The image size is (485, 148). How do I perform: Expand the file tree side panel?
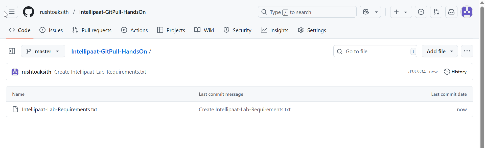pos(12,51)
